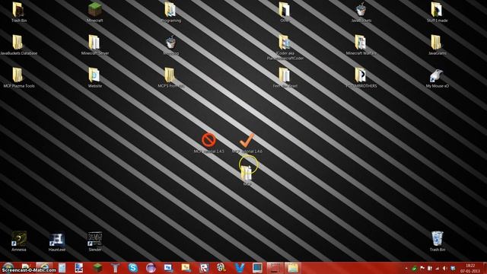Screen dimensions: 487x274
Task: Launch the Amnesia game shortcut
Action: coord(18,241)
